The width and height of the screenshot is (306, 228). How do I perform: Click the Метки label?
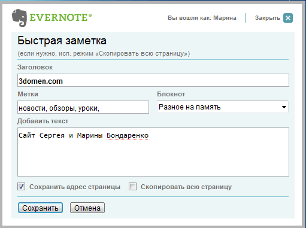coord(28,94)
